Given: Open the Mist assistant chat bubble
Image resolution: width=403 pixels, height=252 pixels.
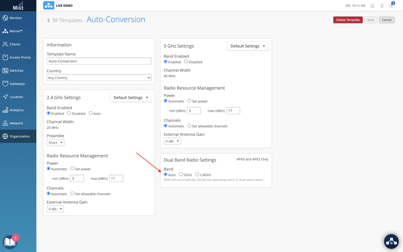Looking at the screenshot, I should point(391,241).
